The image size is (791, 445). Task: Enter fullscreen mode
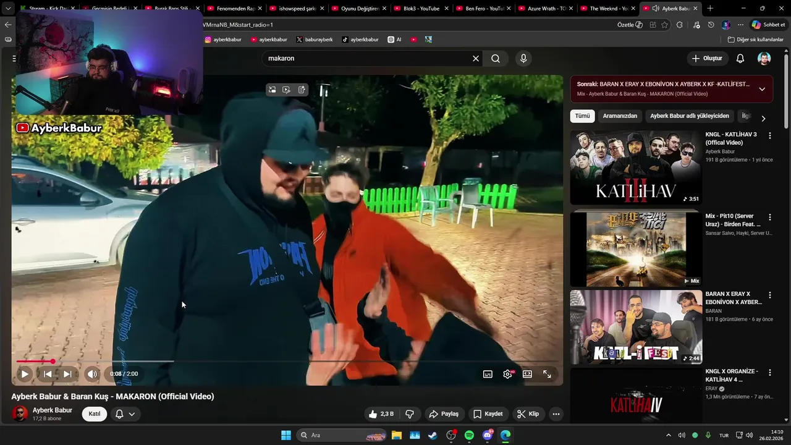pos(547,374)
